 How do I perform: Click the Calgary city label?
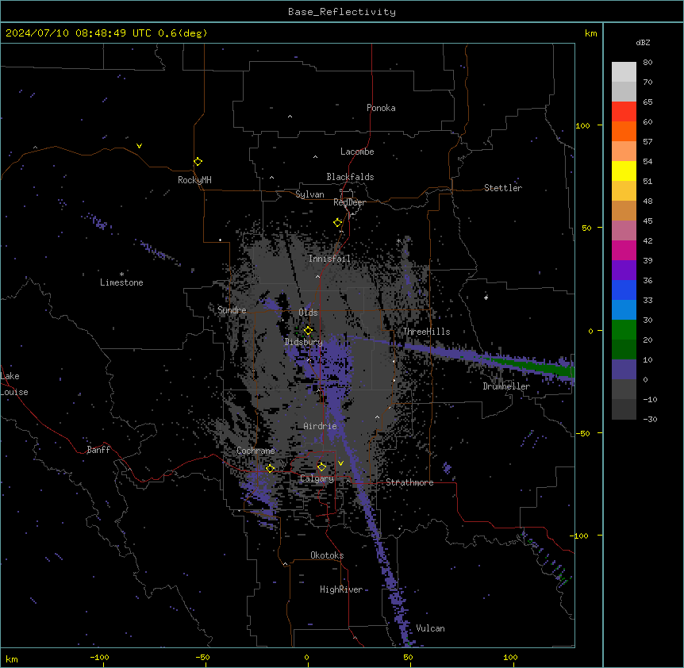coord(317,478)
